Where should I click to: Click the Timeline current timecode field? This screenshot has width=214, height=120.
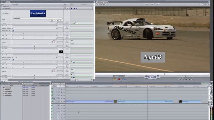pyautogui.click(x=61, y=86)
